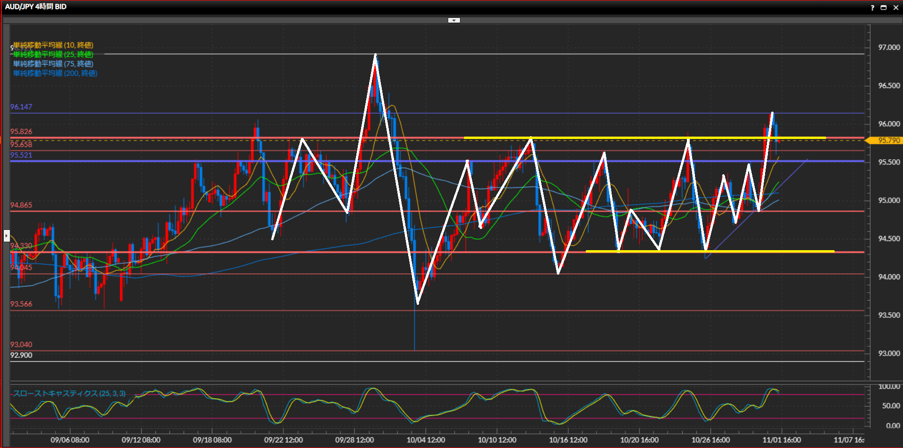Image resolution: width=903 pixels, height=448 pixels.
Task: Select the 単純移動平均線 (25, 終値) indicator label
Action: tap(53, 55)
